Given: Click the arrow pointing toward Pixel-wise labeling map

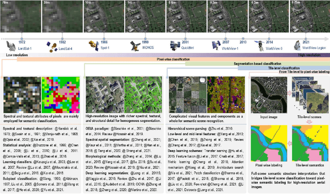Looking at the screenshot, I should (290, 143).
